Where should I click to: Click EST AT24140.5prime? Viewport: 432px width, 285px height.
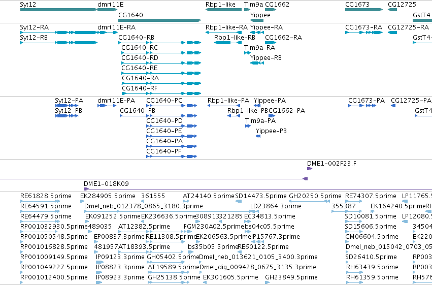click(186, 201)
